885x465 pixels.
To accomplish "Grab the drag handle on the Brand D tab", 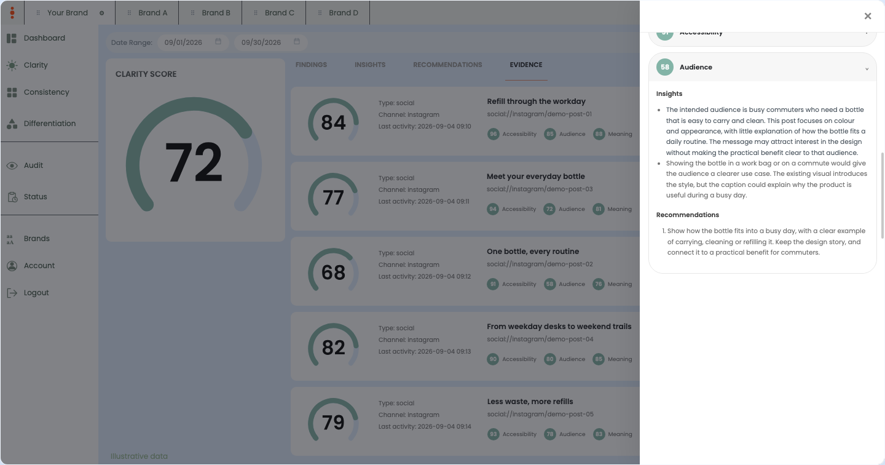I will (320, 13).
